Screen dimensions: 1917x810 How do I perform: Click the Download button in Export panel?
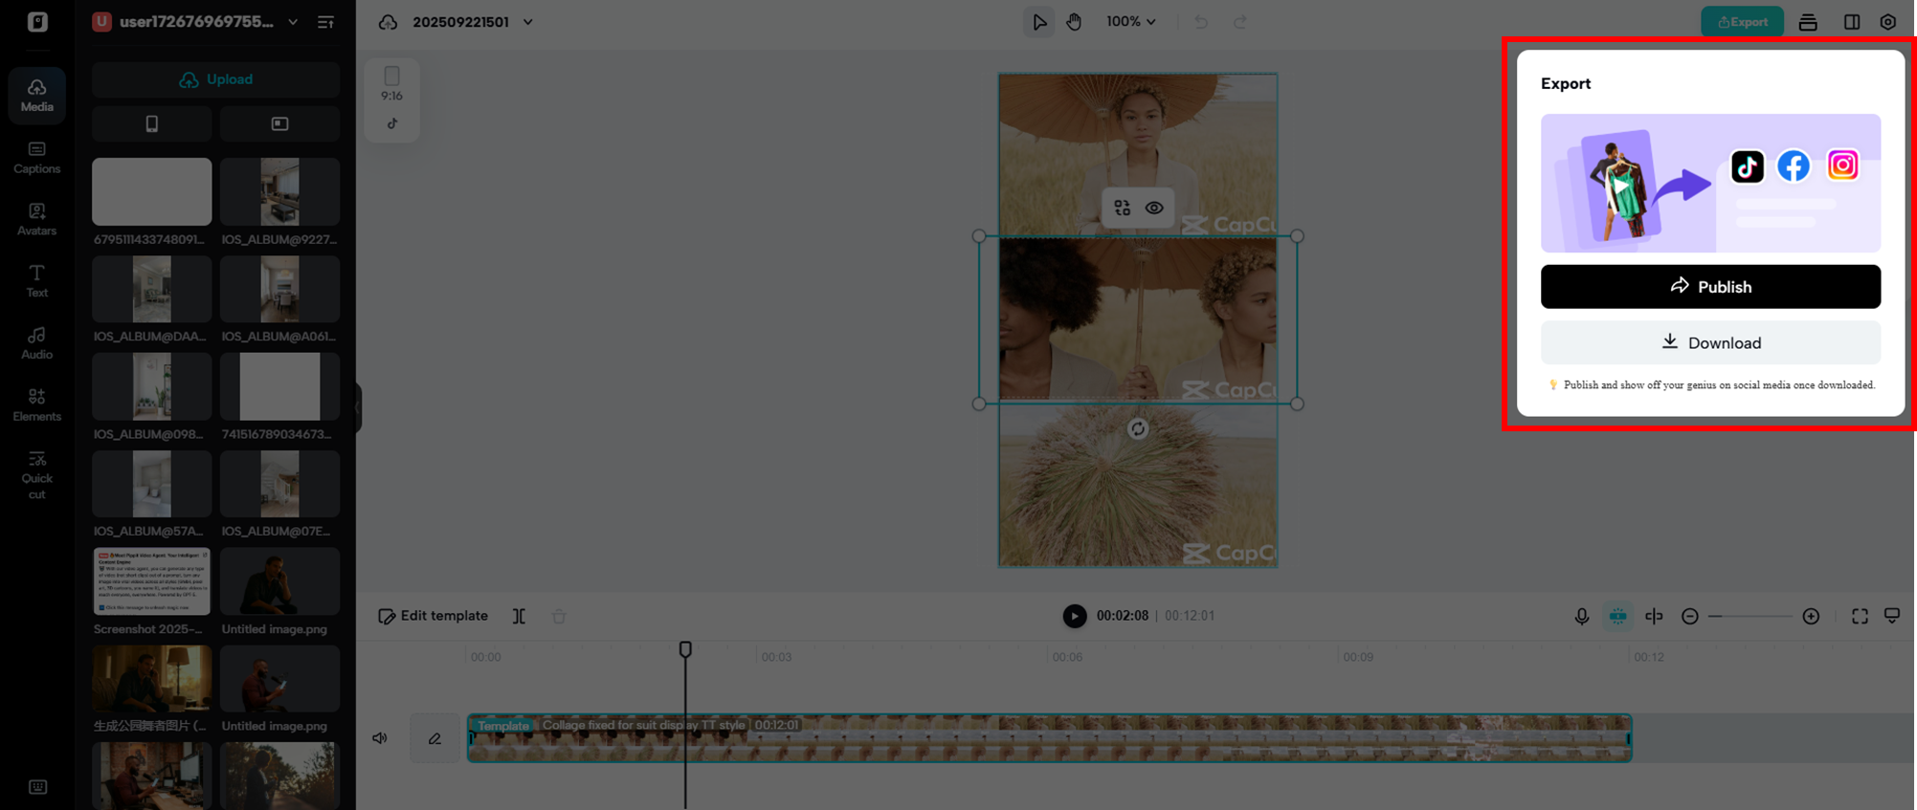coord(1710,342)
